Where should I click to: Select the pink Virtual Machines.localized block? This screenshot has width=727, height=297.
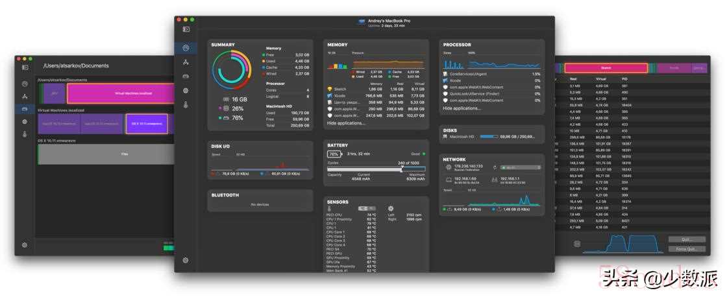133,93
